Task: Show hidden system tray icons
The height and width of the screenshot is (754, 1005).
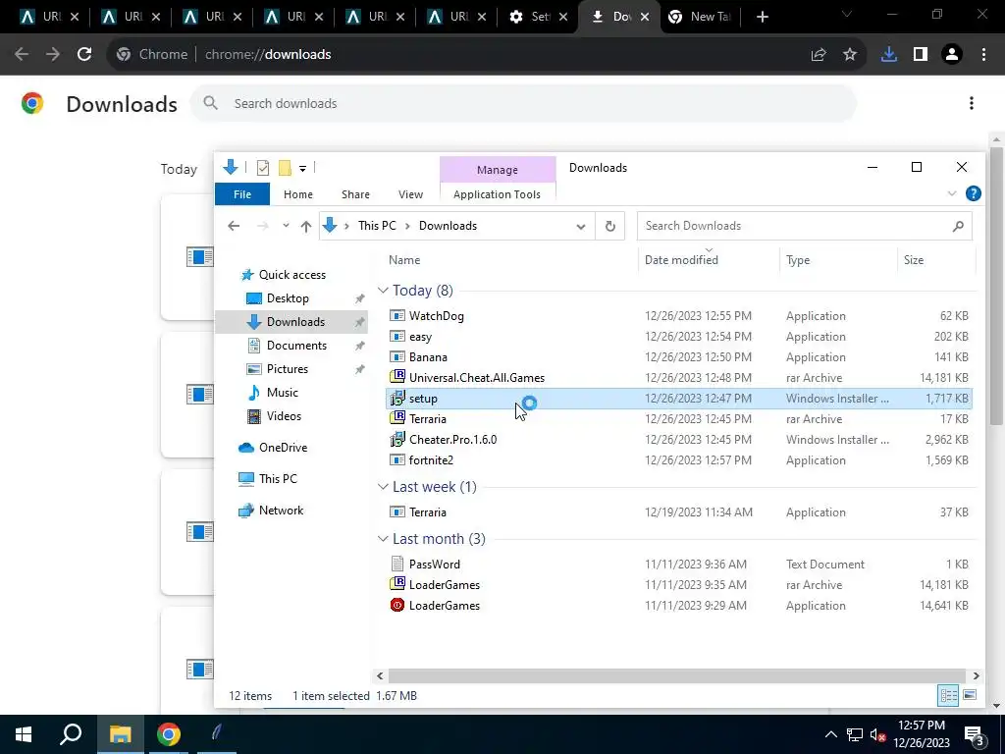Action: [x=830, y=734]
